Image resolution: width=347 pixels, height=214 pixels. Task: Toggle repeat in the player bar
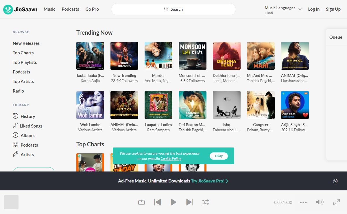[141, 202]
